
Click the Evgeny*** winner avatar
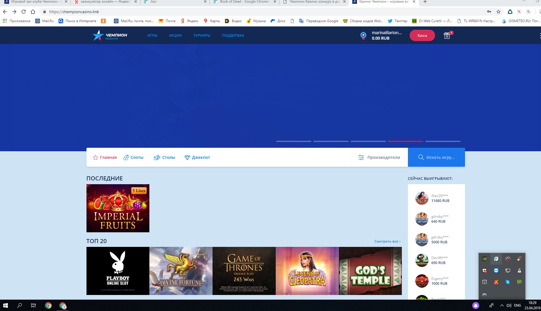(x=422, y=281)
